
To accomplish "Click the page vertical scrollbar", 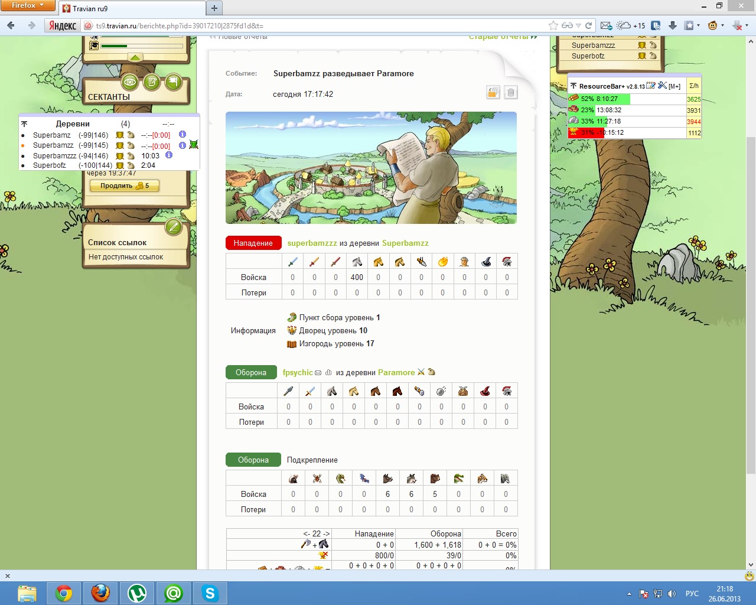I will click(751, 304).
